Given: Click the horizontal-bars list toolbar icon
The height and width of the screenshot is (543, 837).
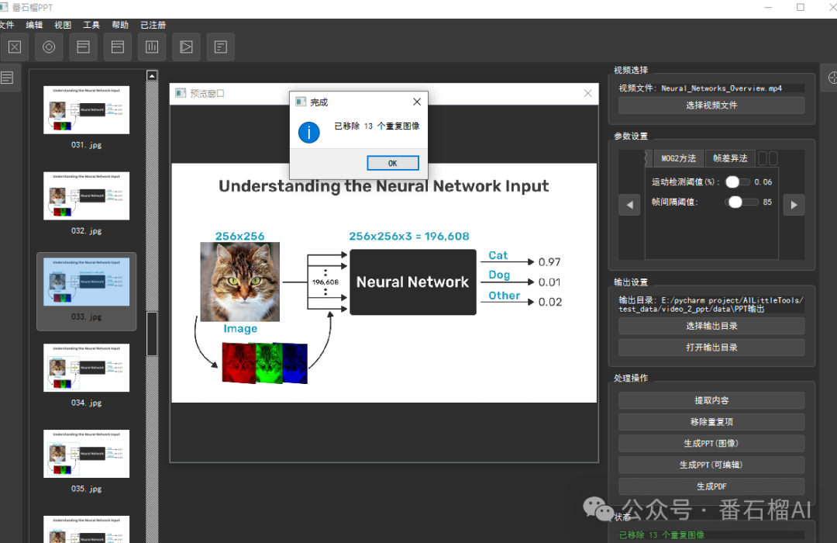Looking at the screenshot, I should (x=220, y=47).
